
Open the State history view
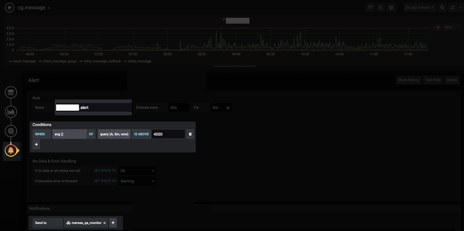click(x=408, y=80)
